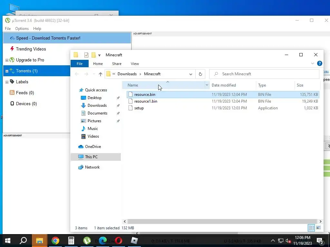This screenshot has height=247, width=330.
Task: Select the resource1.bin file
Action: coord(223,101)
